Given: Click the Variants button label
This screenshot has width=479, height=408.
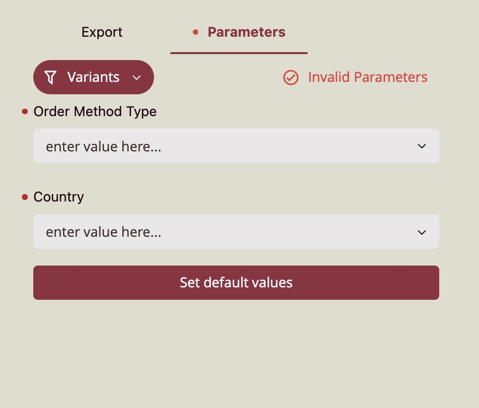Looking at the screenshot, I should pos(93,77).
